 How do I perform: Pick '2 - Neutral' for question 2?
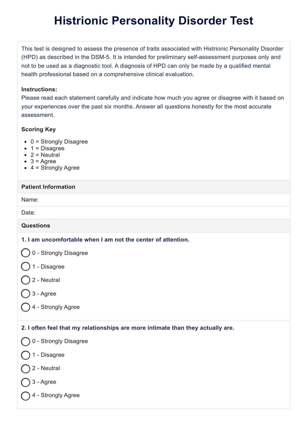click(25, 368)
